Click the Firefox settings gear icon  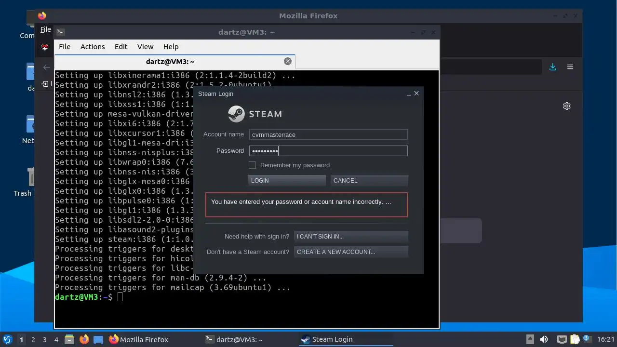pyautogui.click(x=567, y=106)
